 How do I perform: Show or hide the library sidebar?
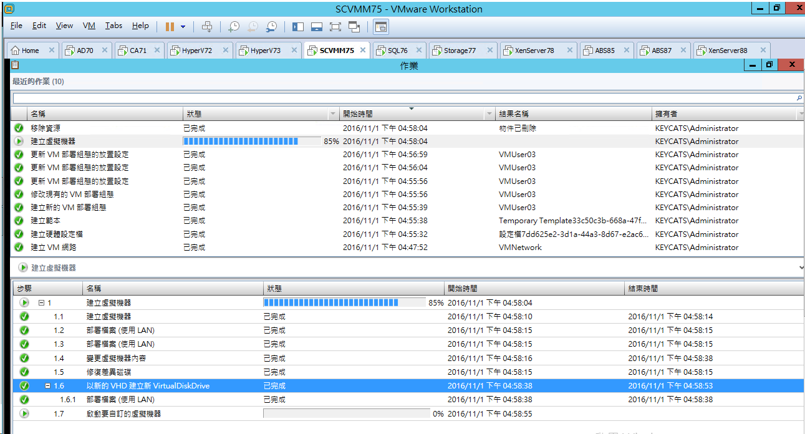298,27
